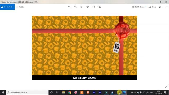Open the Photos app taskbar icon
The height and width of the screenshot is (95, 169).
pos(124,92)
